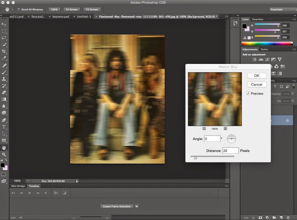Select the Brush tool
Screen dimensions: 297x220
coord(4,72)
